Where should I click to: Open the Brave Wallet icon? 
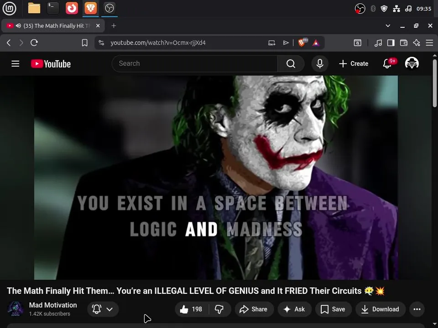click(404, 43)
